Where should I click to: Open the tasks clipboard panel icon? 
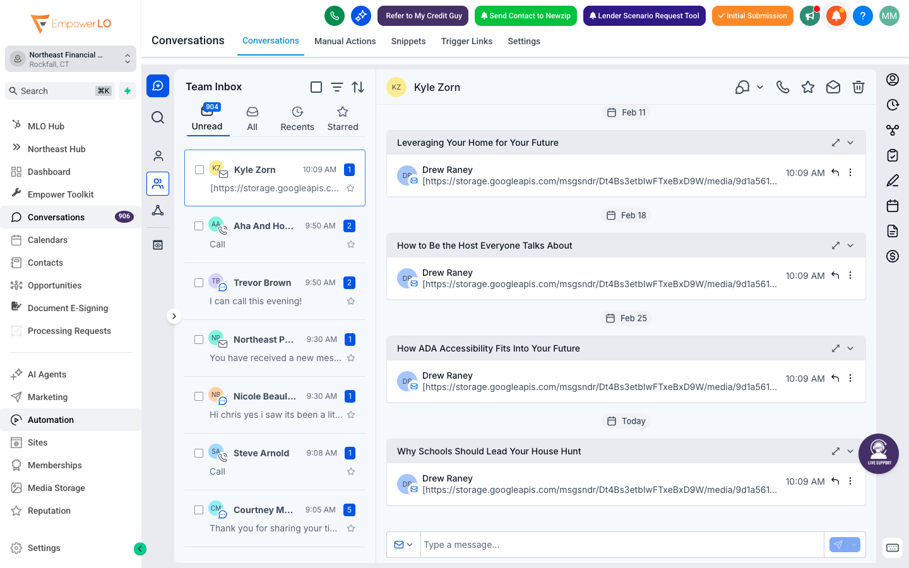click(x=892, y=155)
